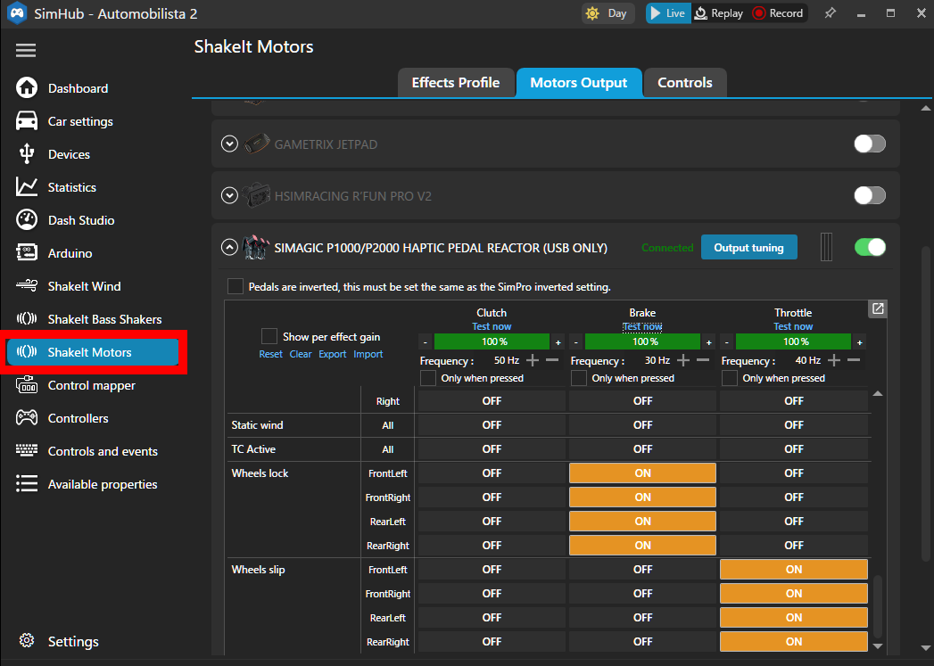This screenshot has height=666, width=934.
Task: Open Settings via the gear icon
Action: point(27,640)
